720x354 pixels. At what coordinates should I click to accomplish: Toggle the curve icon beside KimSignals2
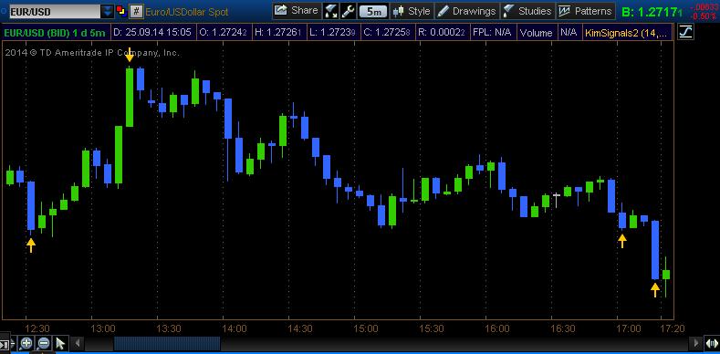(685, 32)
